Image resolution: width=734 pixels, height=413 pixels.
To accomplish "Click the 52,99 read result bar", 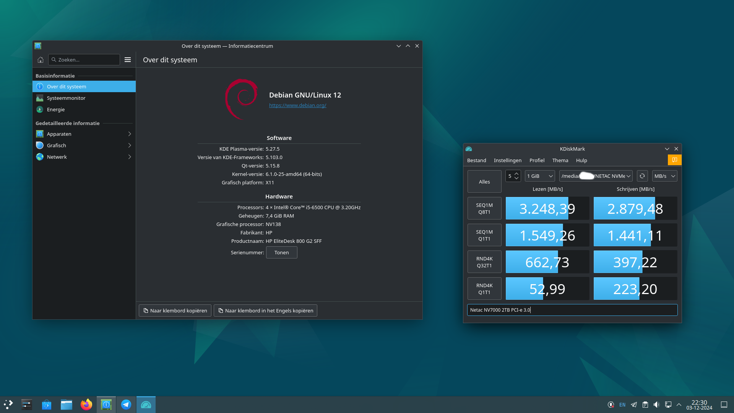I will click(x=547, y=289).
